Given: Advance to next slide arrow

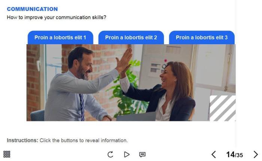Looking at the screenshot, I should 256,155.
